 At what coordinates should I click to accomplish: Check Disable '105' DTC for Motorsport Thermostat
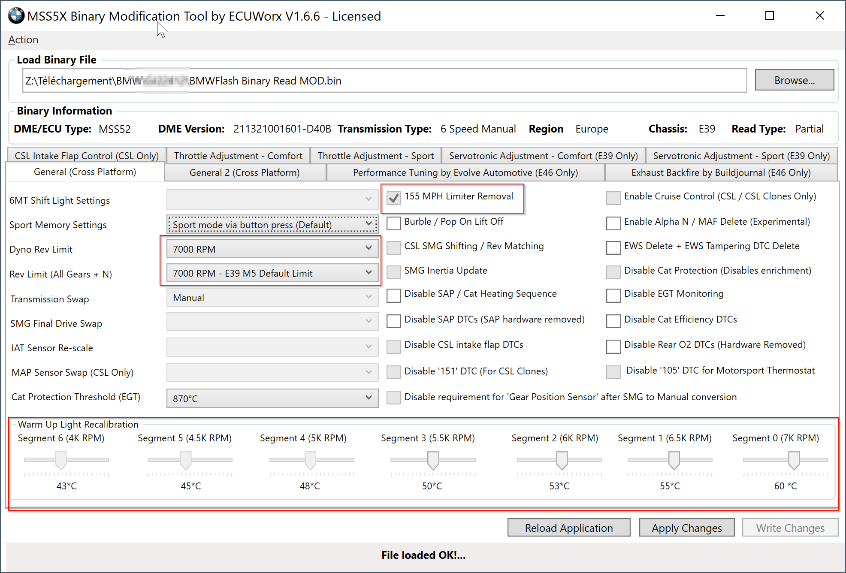pos(613,372)
